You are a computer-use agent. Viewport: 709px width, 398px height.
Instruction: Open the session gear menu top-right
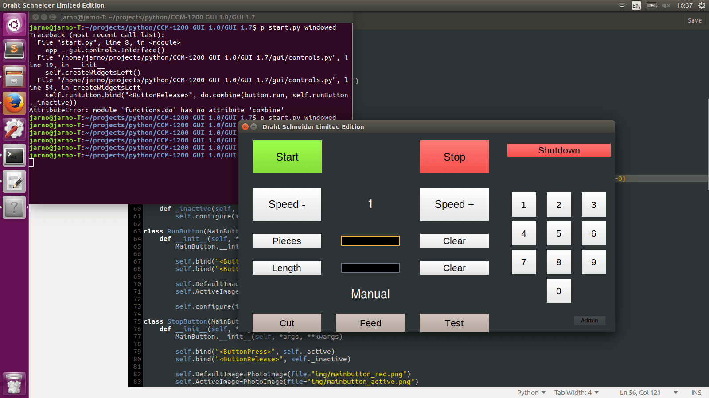point(701,5)
